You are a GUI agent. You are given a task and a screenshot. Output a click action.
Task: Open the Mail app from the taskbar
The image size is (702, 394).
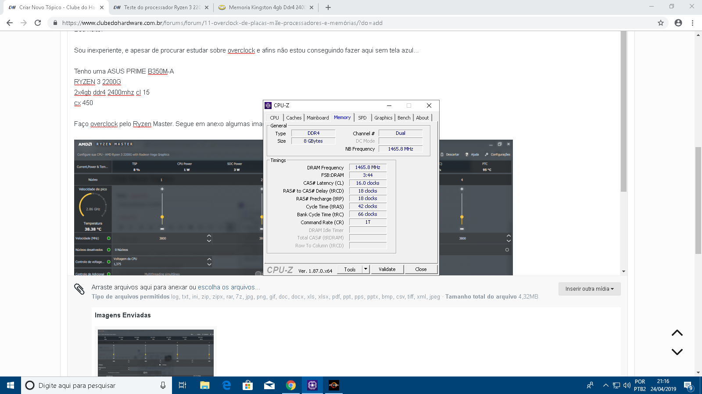click(x=269, y=385)
